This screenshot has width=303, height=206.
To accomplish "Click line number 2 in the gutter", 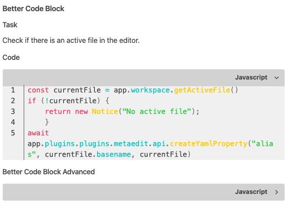I will (13, 101).
